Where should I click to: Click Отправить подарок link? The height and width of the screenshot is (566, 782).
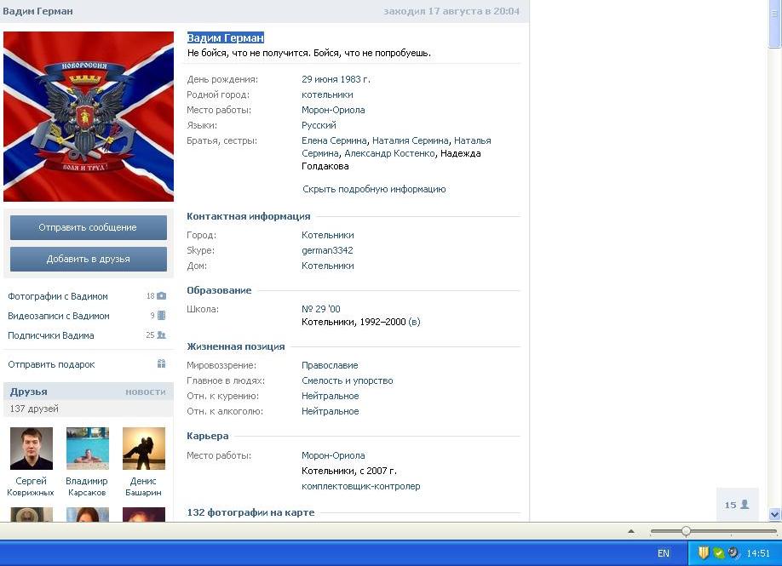51,364
